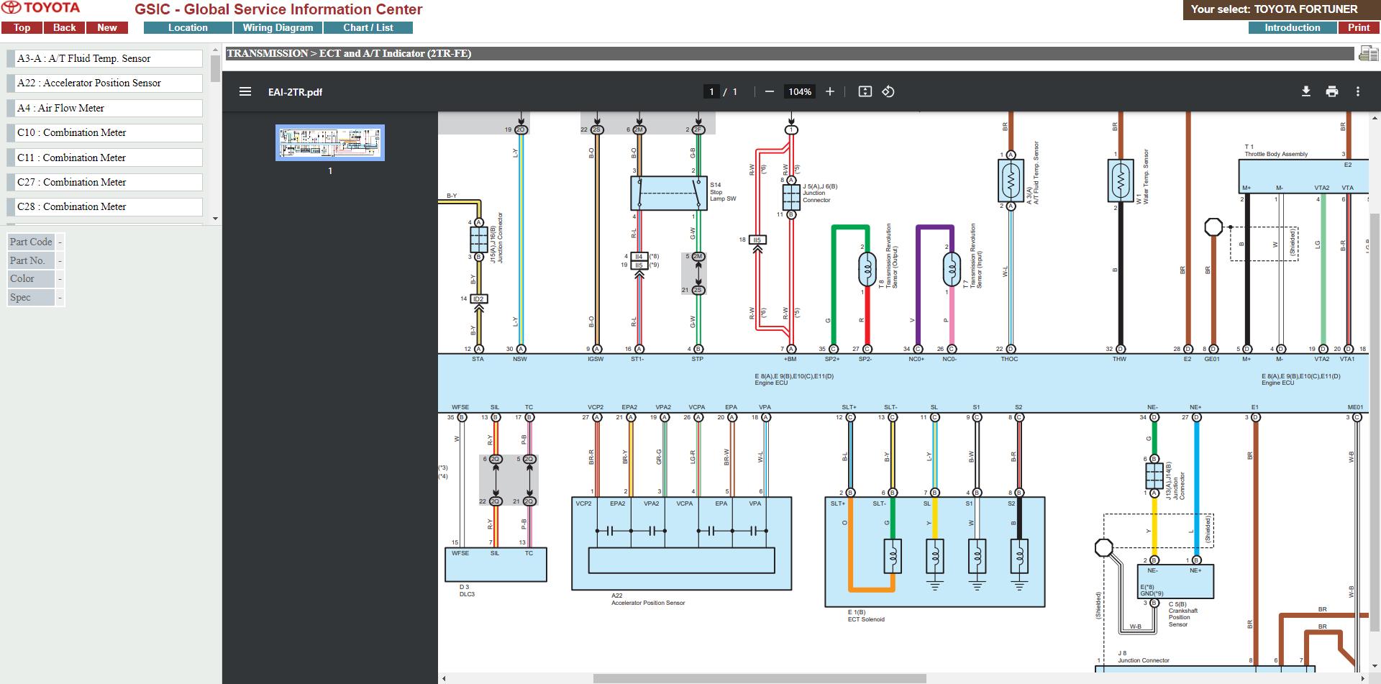Click the PDF horizontal scrollbar thumb

(759, 678)
